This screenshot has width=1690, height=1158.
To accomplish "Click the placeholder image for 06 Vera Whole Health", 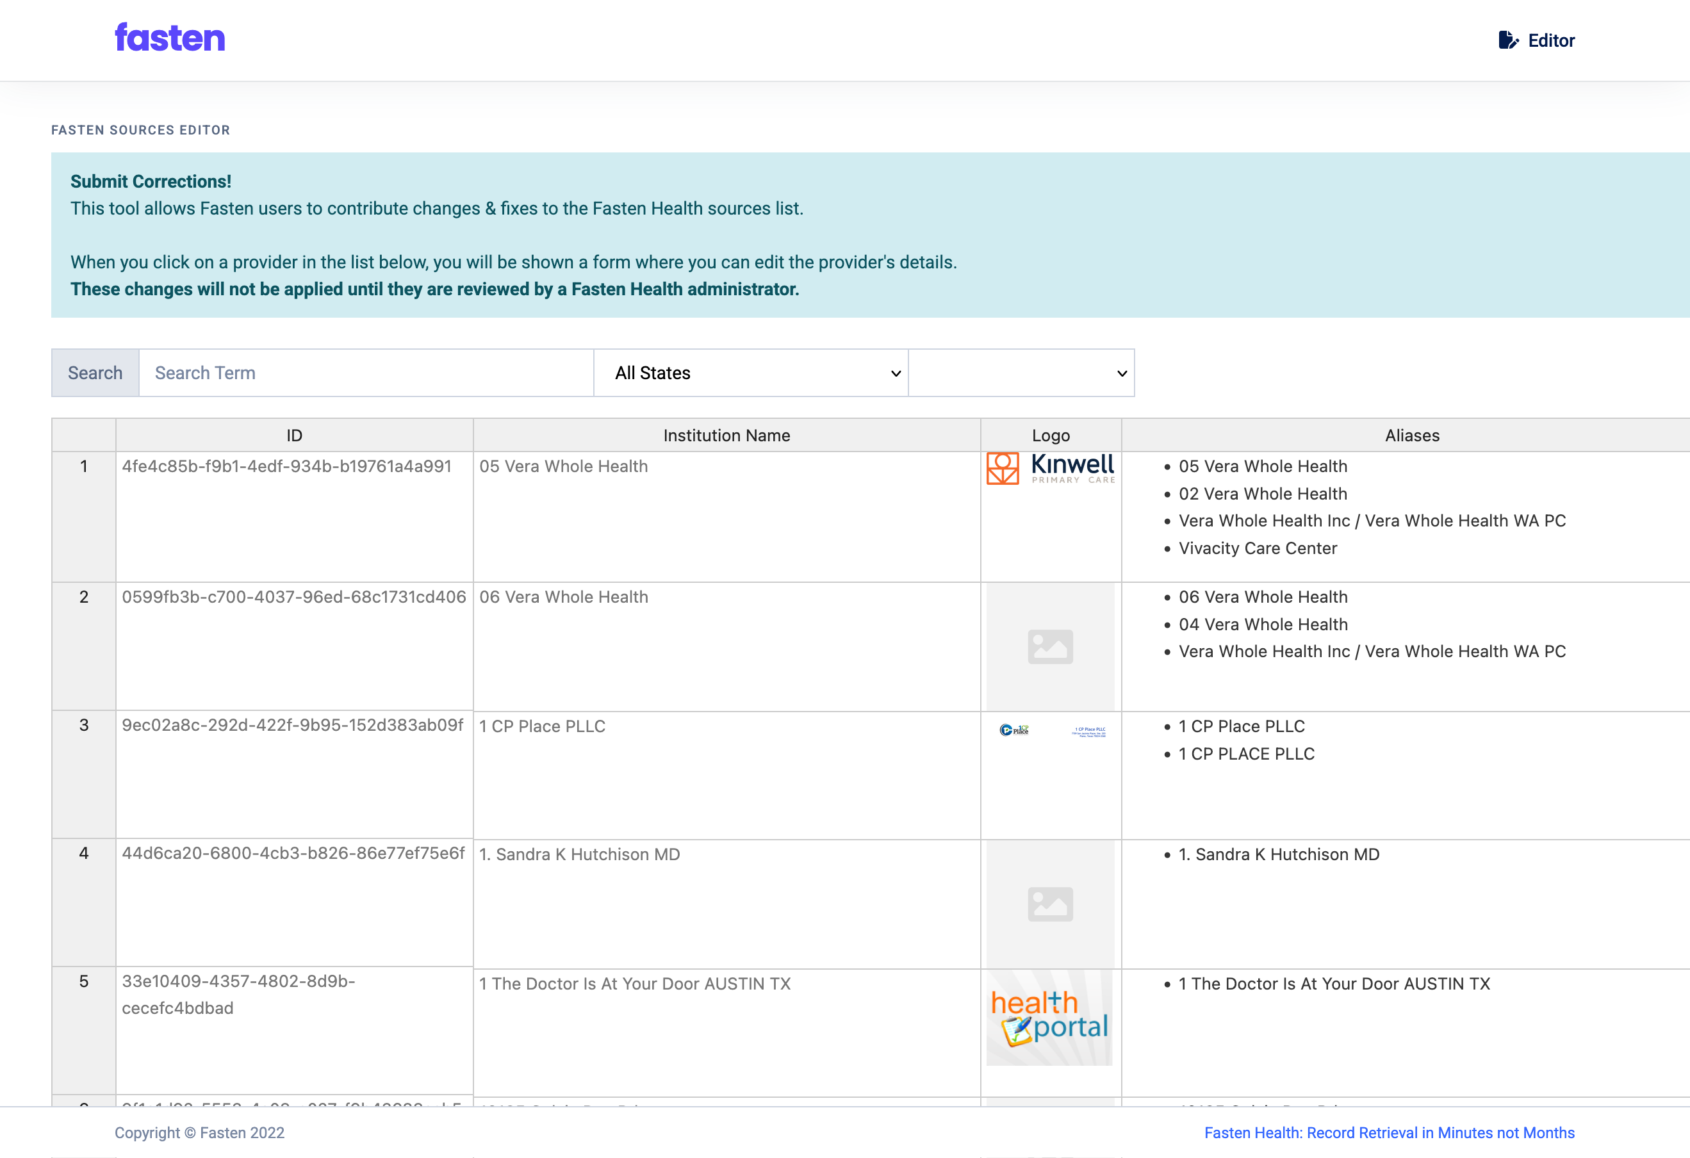I will point(1049,646).
